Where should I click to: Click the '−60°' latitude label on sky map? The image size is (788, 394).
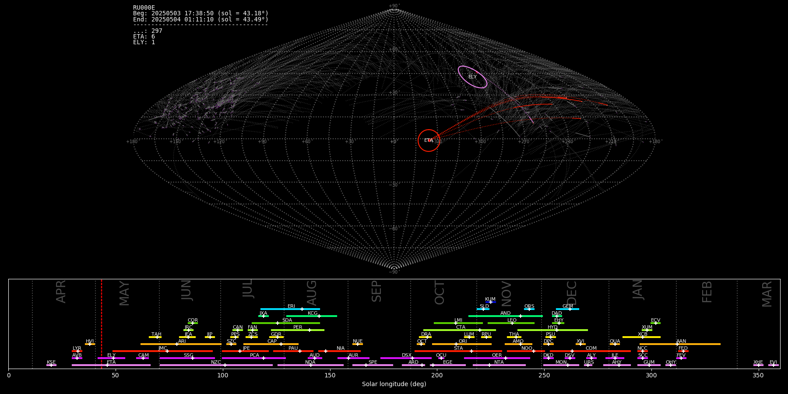click(x=394, y=229)
